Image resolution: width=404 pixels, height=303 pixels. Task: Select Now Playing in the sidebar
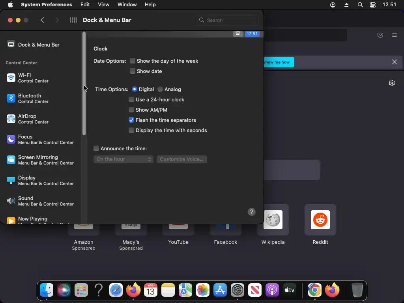(x=40, y=219)
